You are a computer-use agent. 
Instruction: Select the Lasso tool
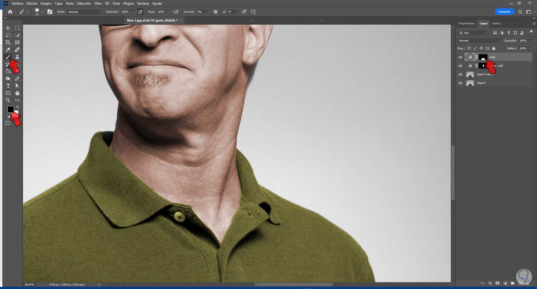8,35
